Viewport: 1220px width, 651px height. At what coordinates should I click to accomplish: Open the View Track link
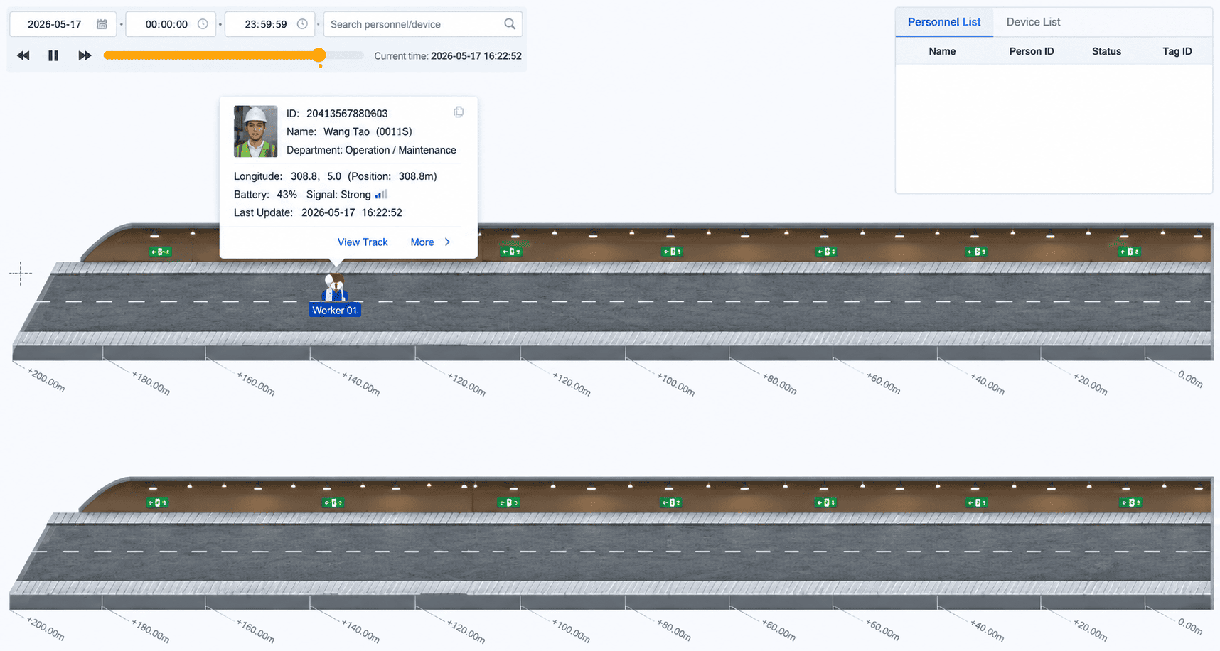(363, 242)
